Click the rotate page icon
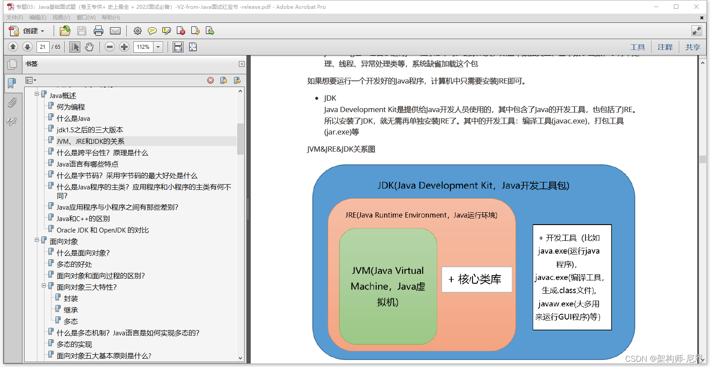The height and width of the screenshot is (367, 710). (x=195, y=31)
